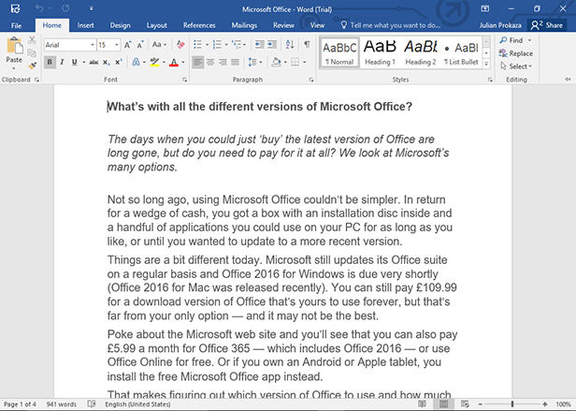Open the Layout tab
Screen dimensions: 576x411
tap(157, 25)
